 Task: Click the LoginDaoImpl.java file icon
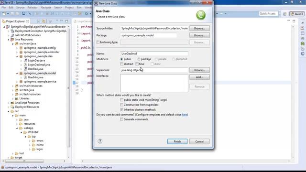(25, 64)
